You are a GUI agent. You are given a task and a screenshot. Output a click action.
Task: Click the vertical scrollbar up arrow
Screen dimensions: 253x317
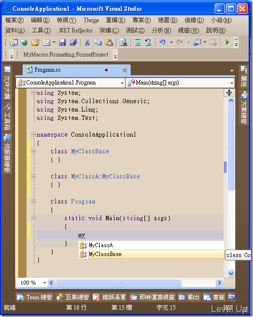tap(231, 100)
